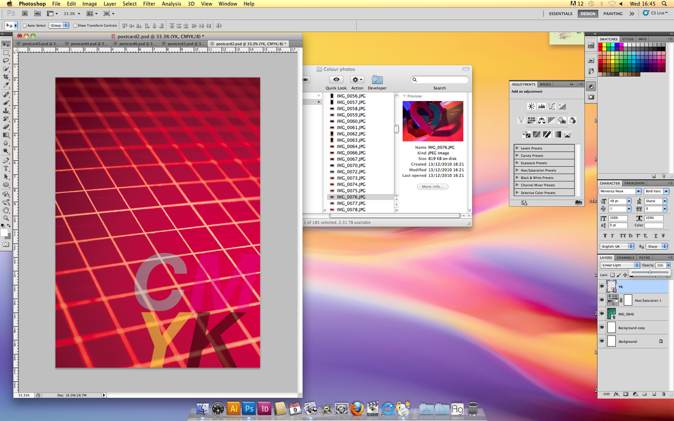This screenshot has height=421, width=674.
Task: Switch to the Channels tab
Action: [625, 257]
